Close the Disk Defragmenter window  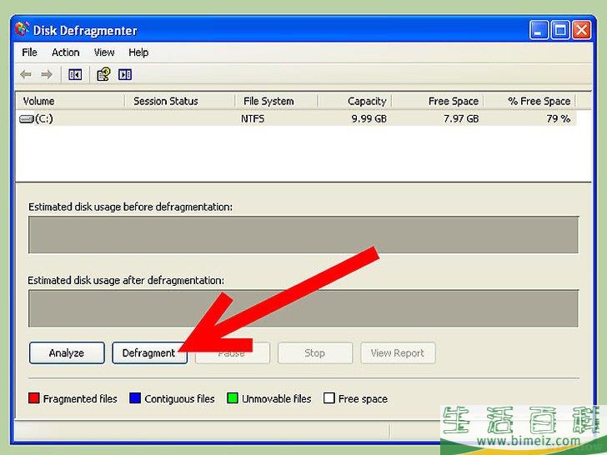click(581, 30)
